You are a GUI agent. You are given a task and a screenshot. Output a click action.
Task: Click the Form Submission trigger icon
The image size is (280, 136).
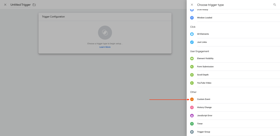pyautogui.click(x=192, y=67)
